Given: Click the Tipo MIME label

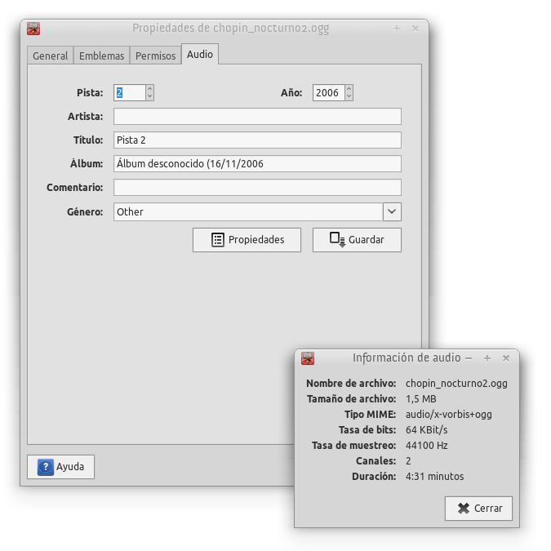Looking at the screenshot, I should (x=370, y=415).
